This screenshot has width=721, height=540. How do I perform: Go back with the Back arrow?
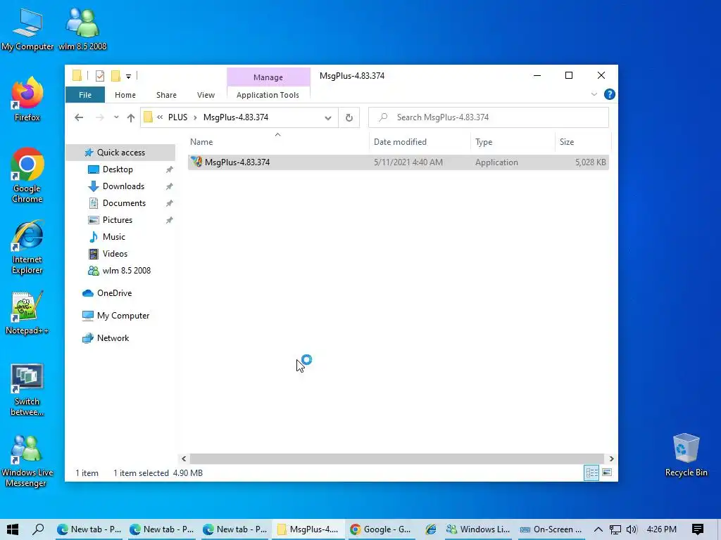(x=79, y=117)
